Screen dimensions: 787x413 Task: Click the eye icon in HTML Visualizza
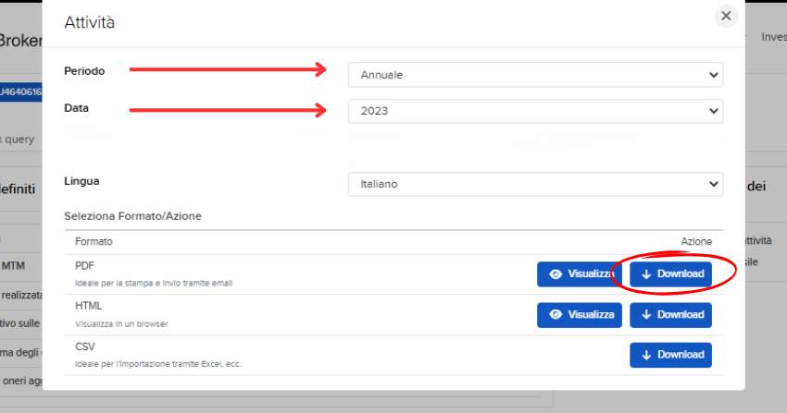click(556, 315)
